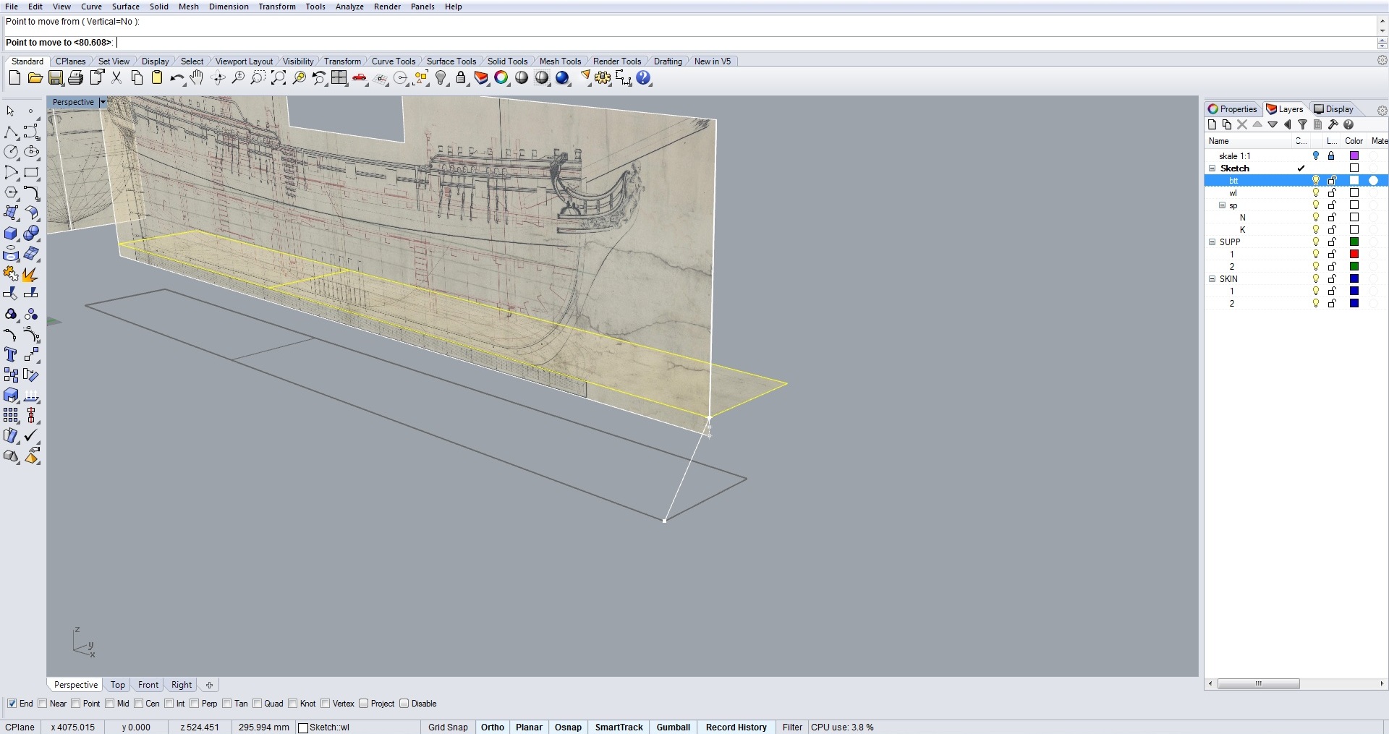
Task: Click the Undo arrow icon
Action: (176, 78)
